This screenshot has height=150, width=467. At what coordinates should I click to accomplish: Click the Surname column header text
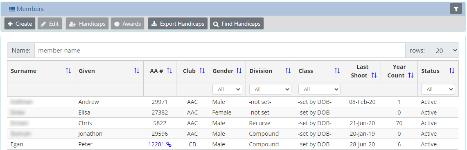pos(23,71)
